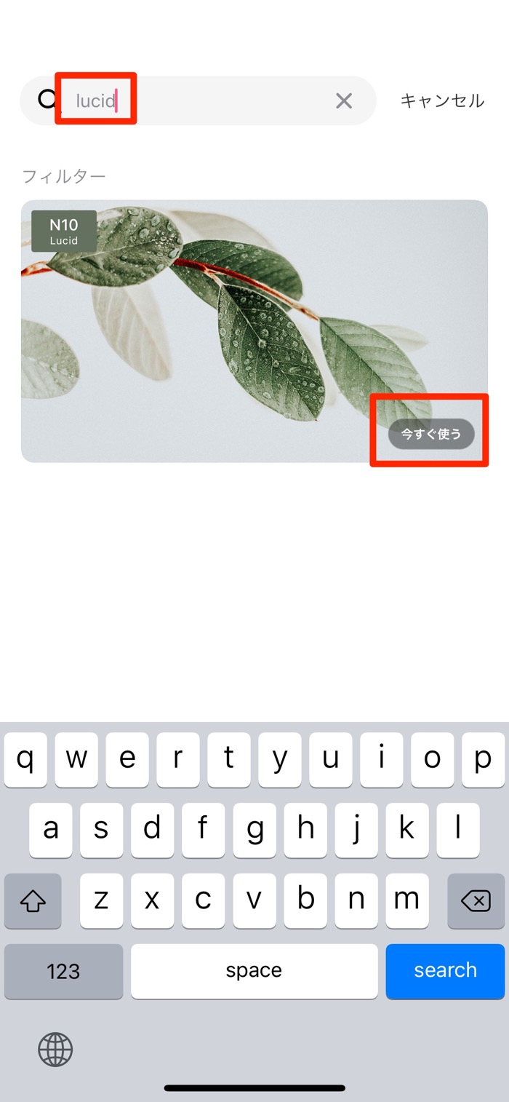Image resolution: width=509 pixels, height=1102 pixels.
Task: Open the N10 Lucid filter preview image
Action: click(x=254, y=331)
